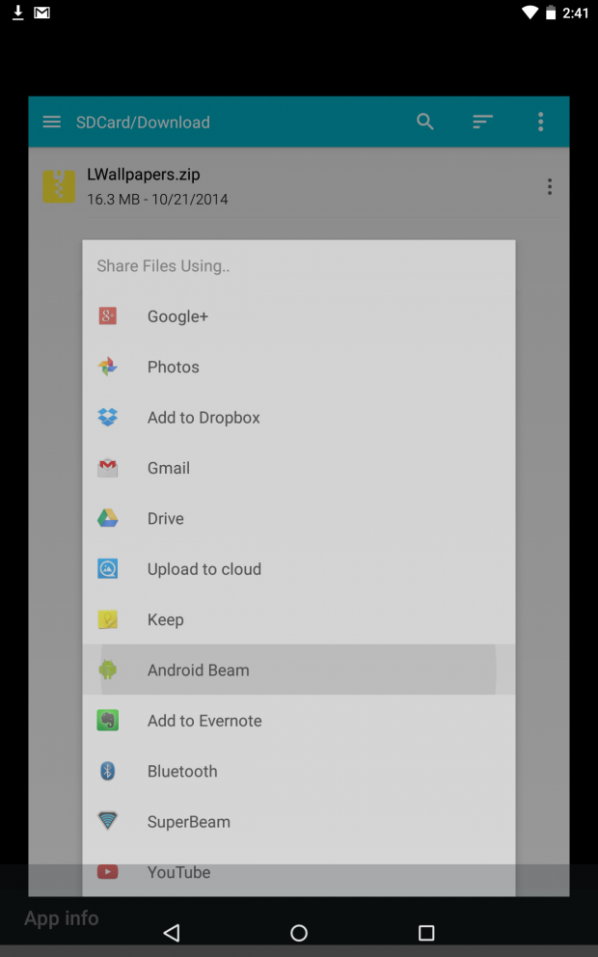Tap the Dropbox box icon
598x957 pixels.
point(107,418)
